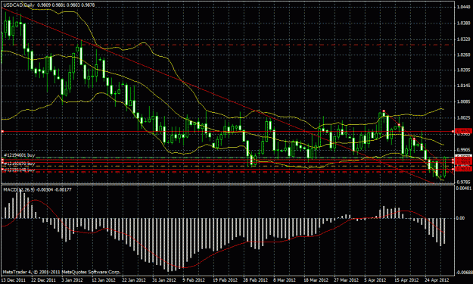The image size is (473, 284).
Task: Click the 19 Feb 2012 date label
Action: click(x=225, y=279)
